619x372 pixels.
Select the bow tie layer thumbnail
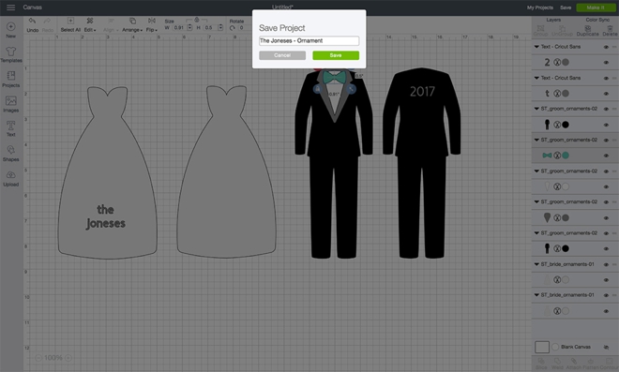click(547, 156)
